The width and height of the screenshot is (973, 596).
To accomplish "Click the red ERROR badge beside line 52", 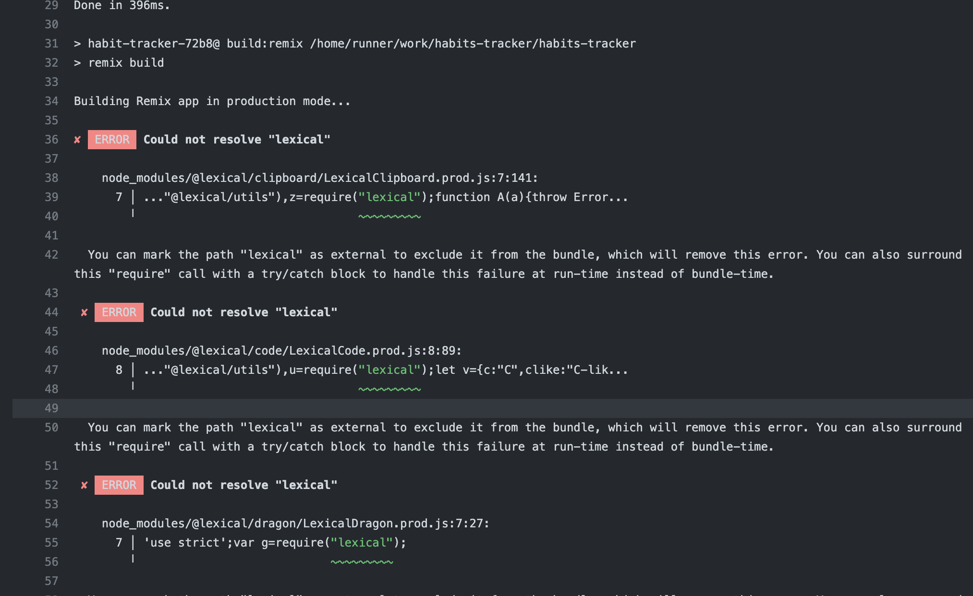I will [x=119, y=485].
